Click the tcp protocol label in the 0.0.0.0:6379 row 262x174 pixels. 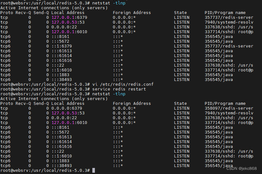point(4,108)
